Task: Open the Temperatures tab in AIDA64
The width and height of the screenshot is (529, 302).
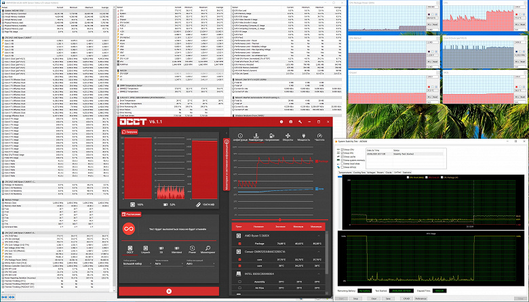Action: (x=345, y=173)
